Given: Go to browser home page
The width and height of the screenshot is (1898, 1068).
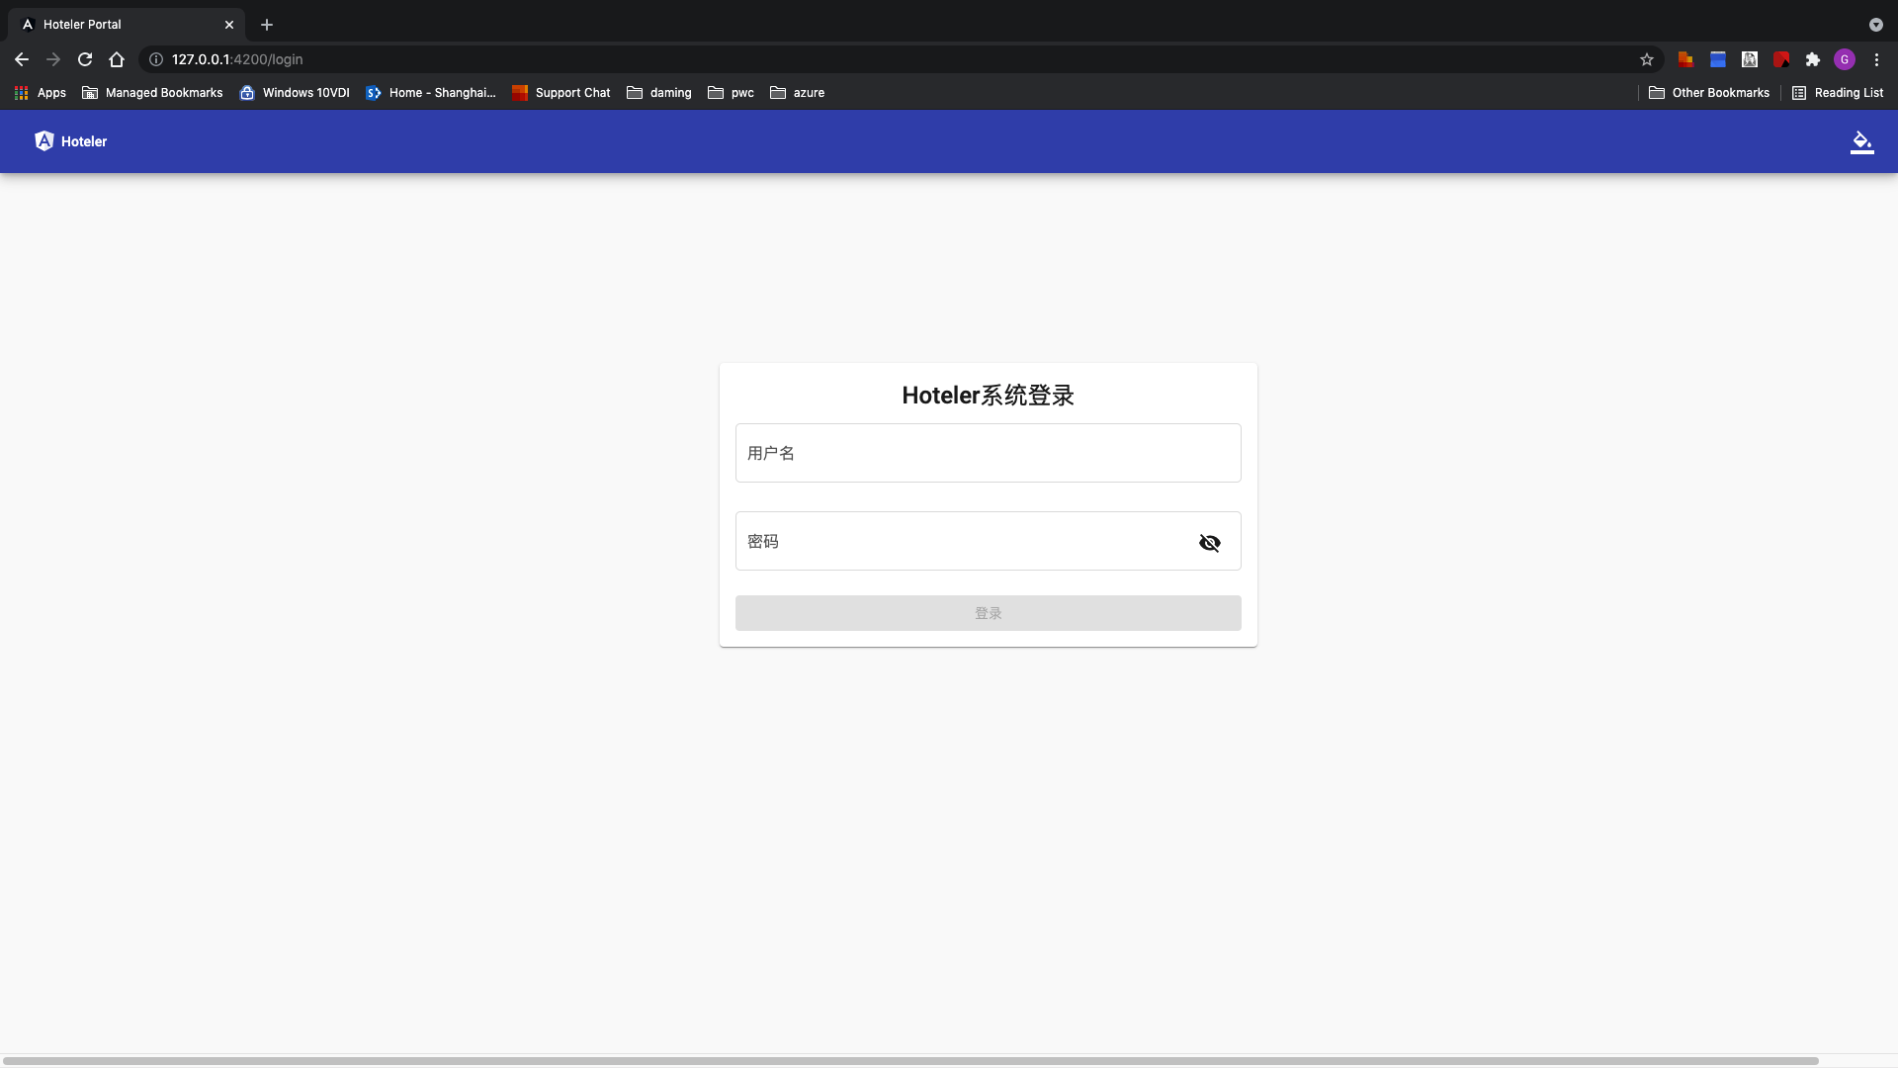Looking at the screenshot, I should (117, 59).
